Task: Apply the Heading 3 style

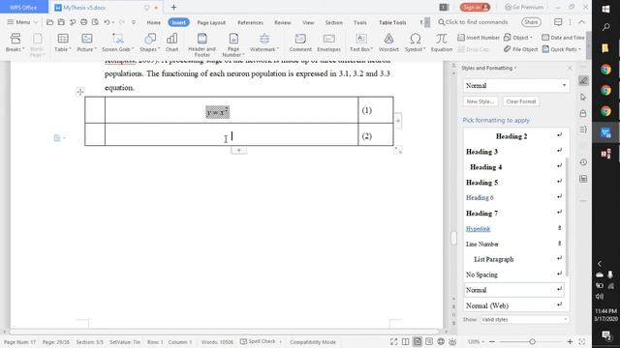Action: click(x=514, y=152)
